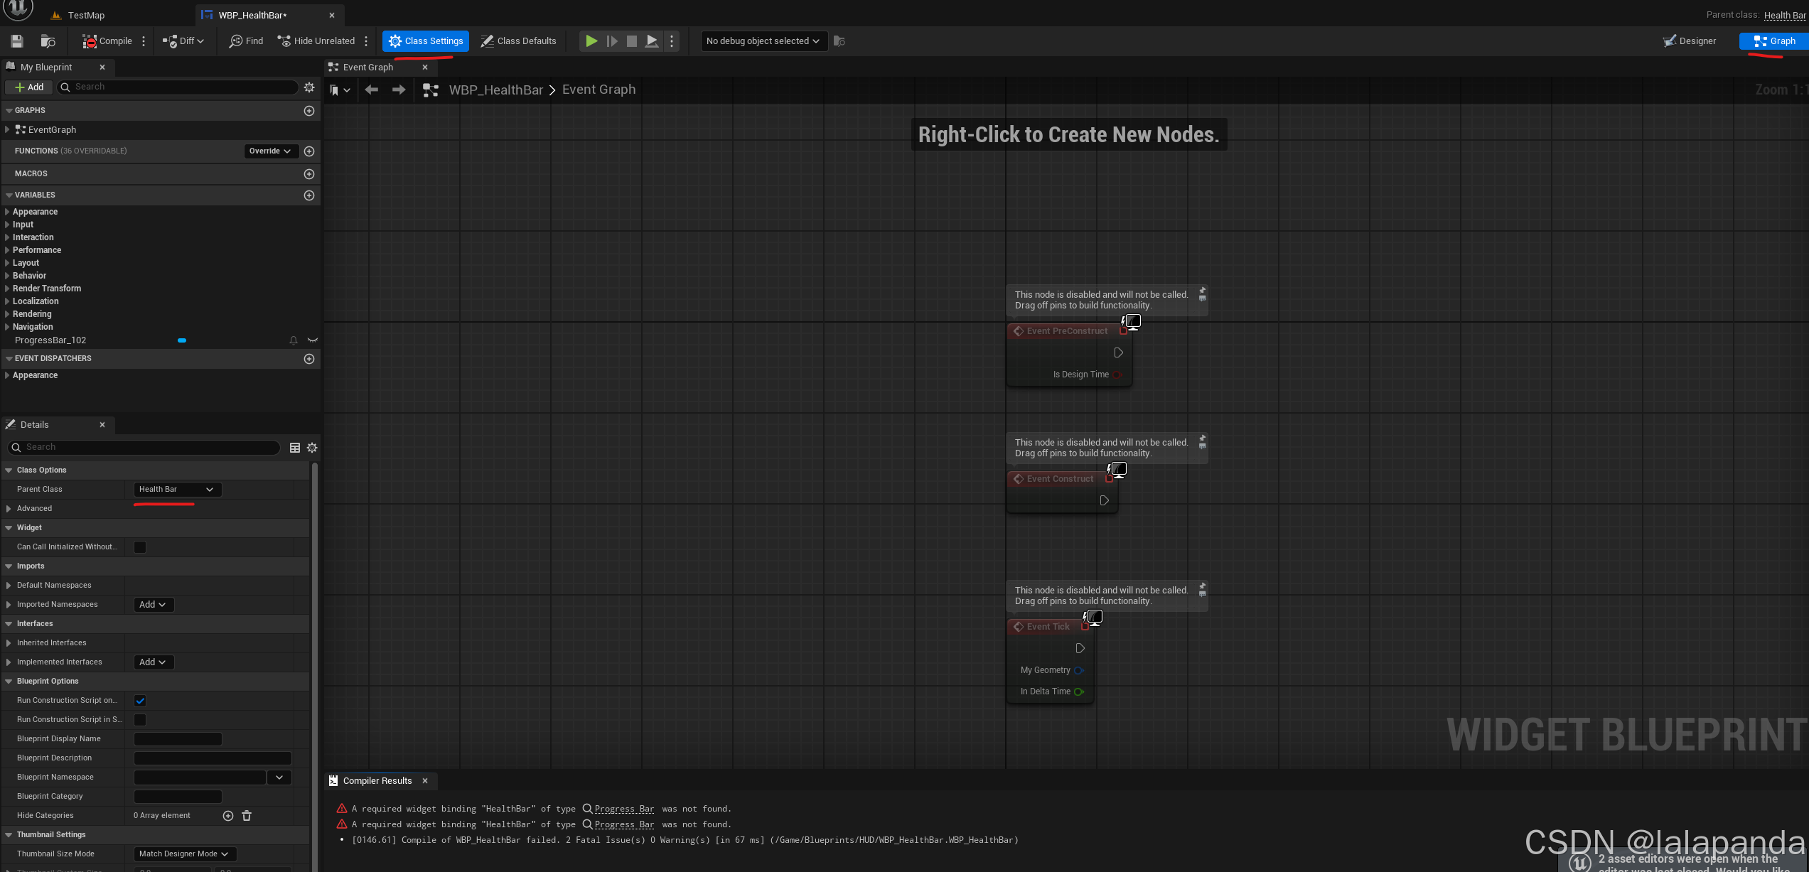Click the graph navigate back arrow
This screenshot has height=872, width=1809.
coord(371,90)
